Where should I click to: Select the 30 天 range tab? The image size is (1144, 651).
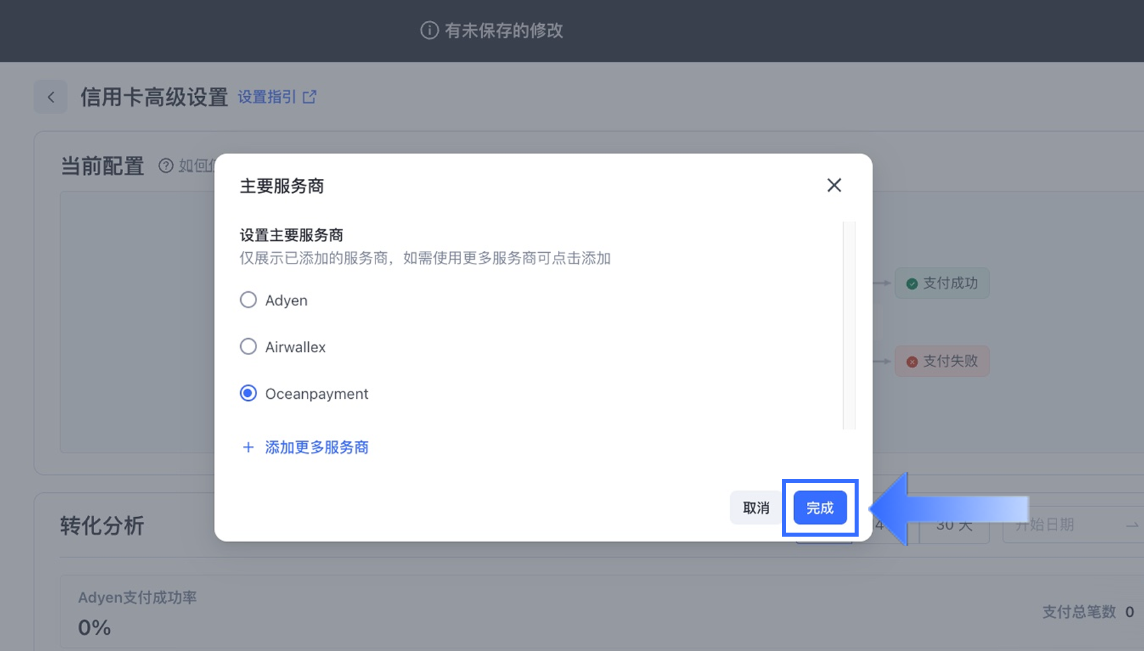(x=954, y=525)
